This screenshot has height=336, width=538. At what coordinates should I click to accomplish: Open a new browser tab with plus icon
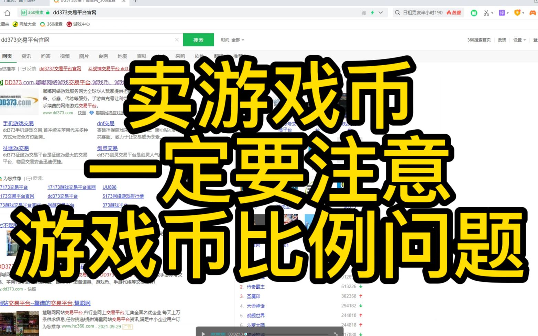click(135, 1)
